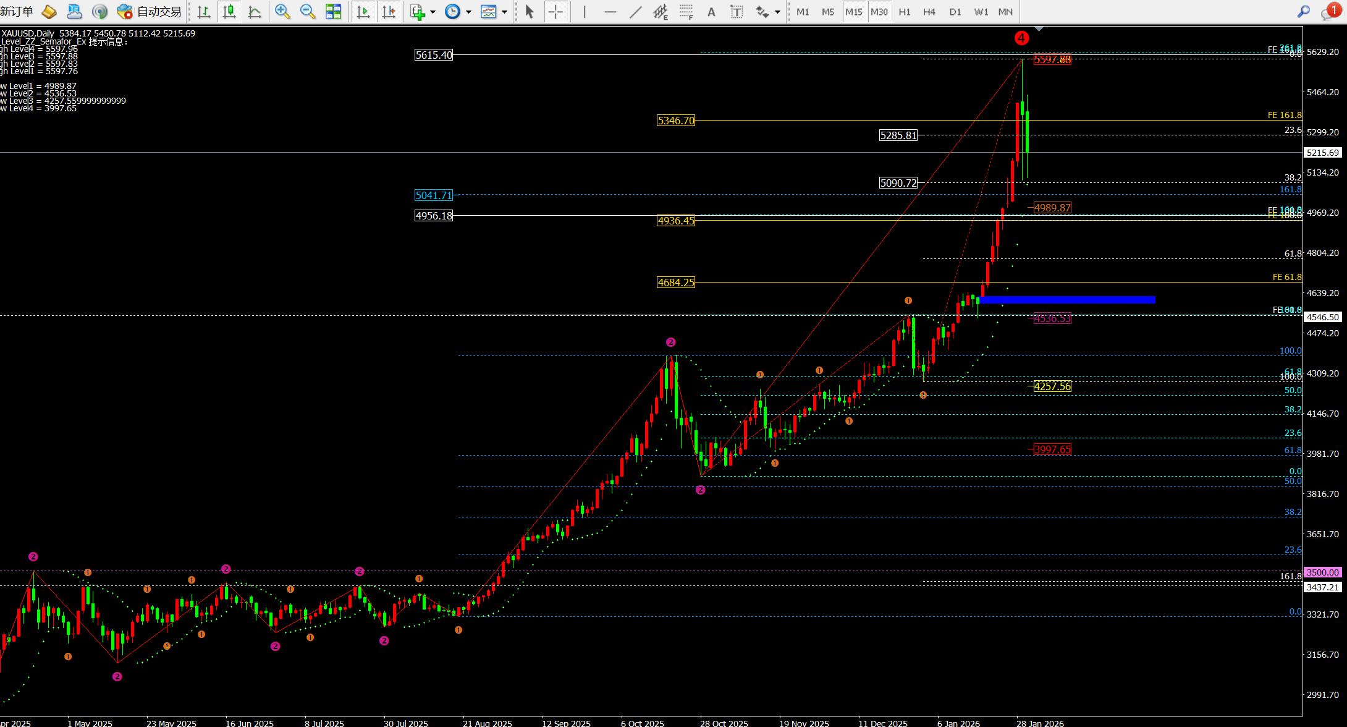
Task: Open the indicators list dropdown arrow
Action: (x=433, y=12)
